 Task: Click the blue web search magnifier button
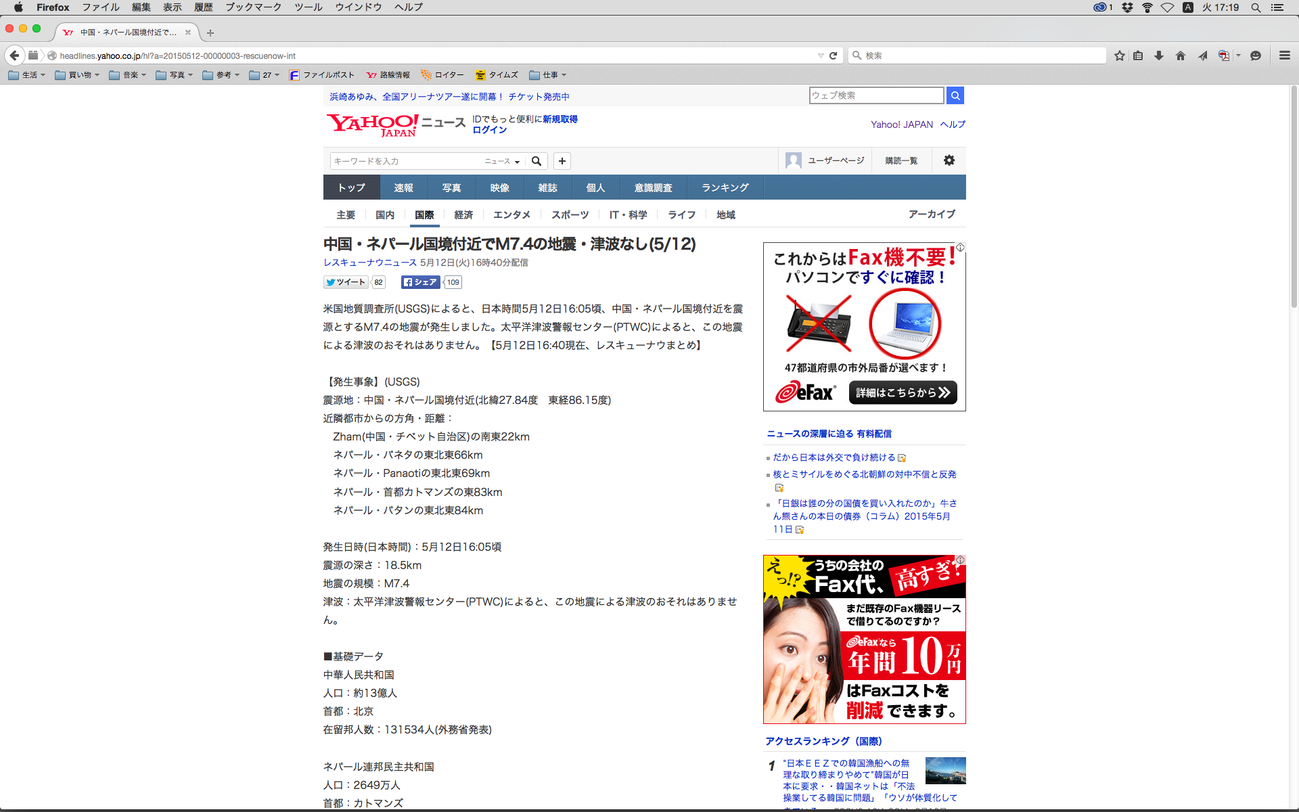[x=955, y=95]
